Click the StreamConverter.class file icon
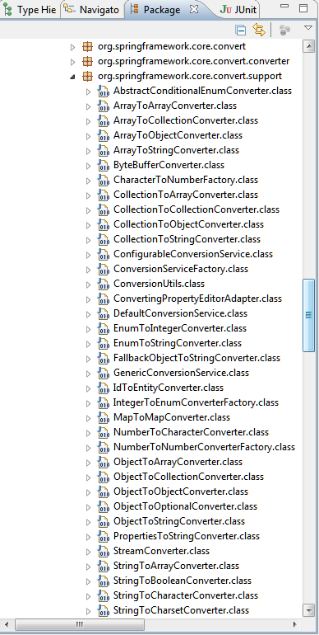 point(104,552)
